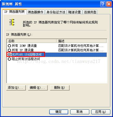
Task: Select 所有 ICMP 通讯量 radio button
Action: click(9, 46)
